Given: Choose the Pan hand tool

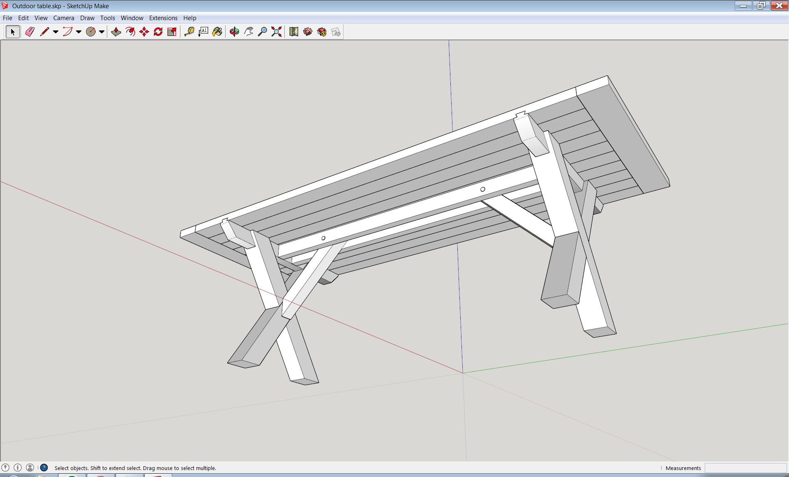Looking at the screenshot, I should pyautogui.click(x=249, y=32).
